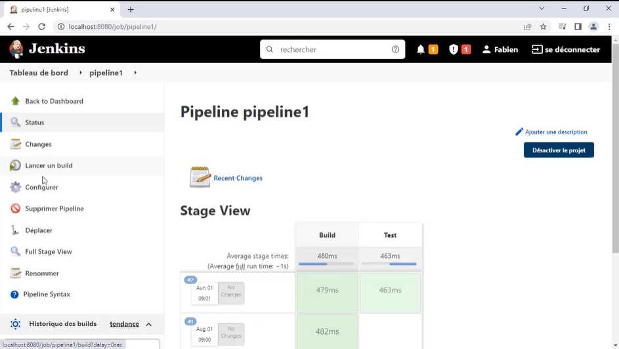Click the Changes notepad icon
The height and width of the screenshot is (349, 619).
click(15, 144)
